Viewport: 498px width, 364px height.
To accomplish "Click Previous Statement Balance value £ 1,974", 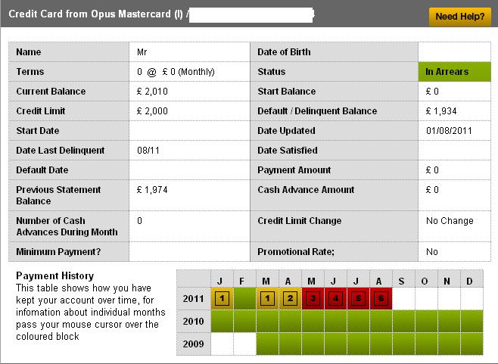I will 154,190.
